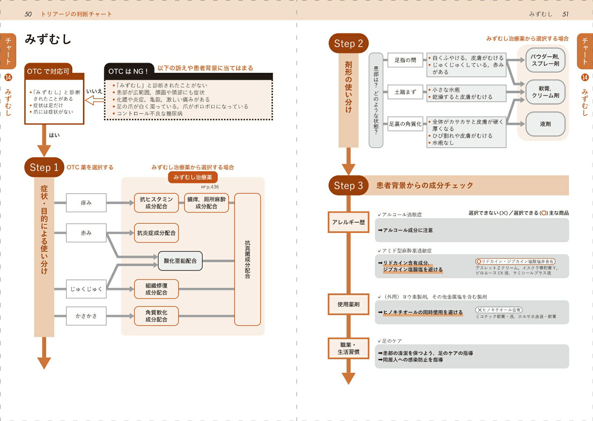This screenshot has height=421, width=593.
Task: Select the Step 2 round badge
Action: click(x=348, y=43)
